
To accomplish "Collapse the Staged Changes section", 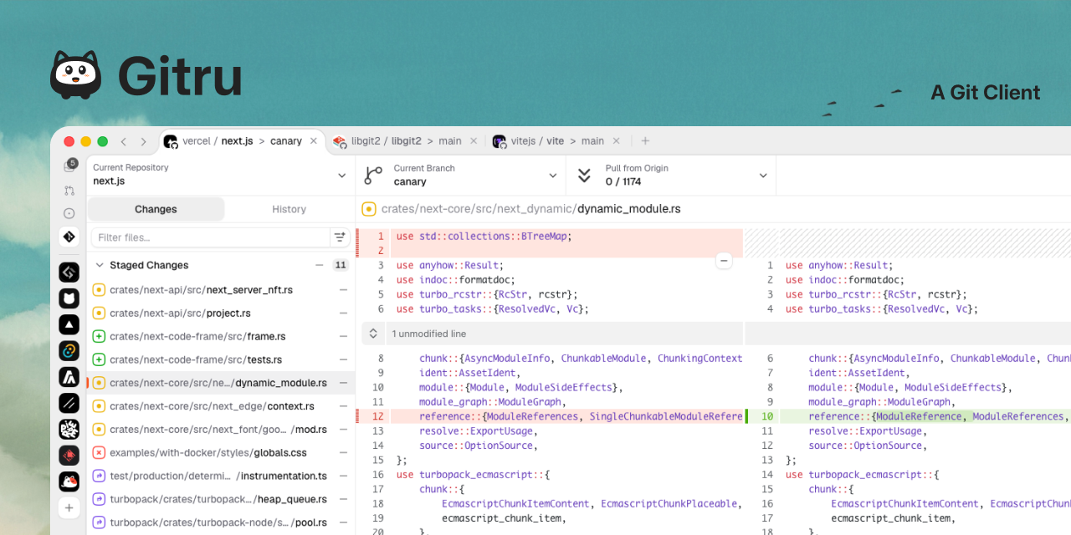I will [100, 265].
